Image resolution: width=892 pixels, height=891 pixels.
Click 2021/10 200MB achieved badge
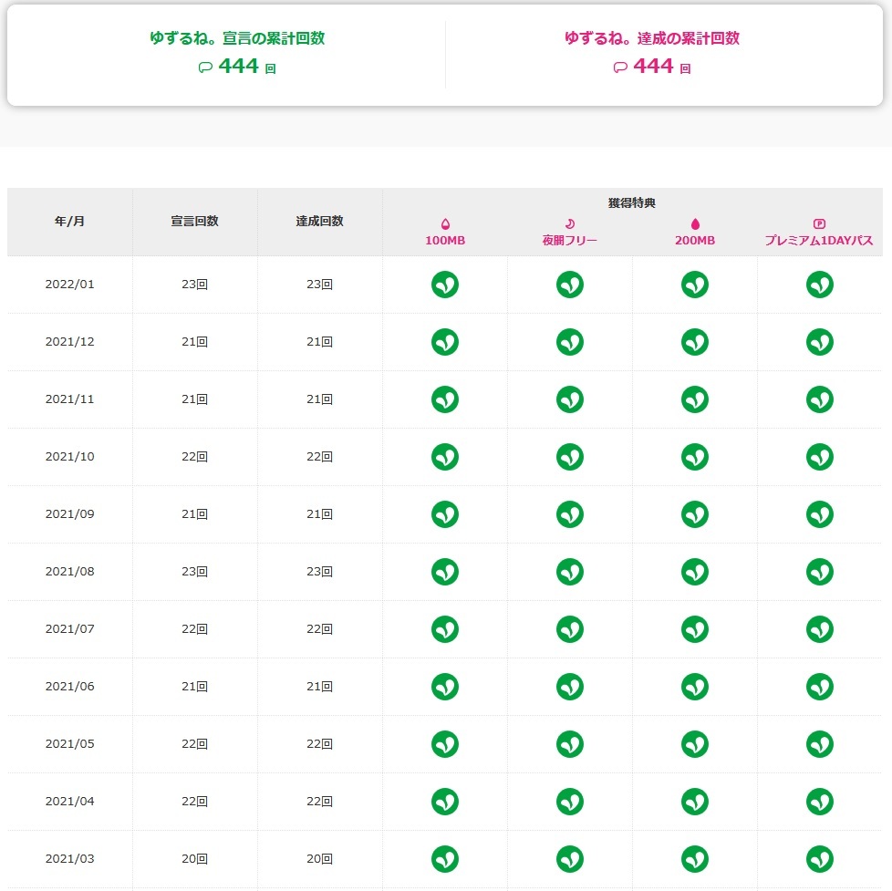tap(695, 457)
